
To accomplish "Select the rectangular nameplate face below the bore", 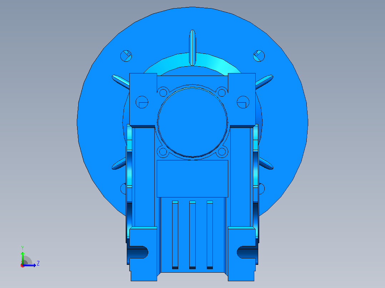I will pos(192,179).
